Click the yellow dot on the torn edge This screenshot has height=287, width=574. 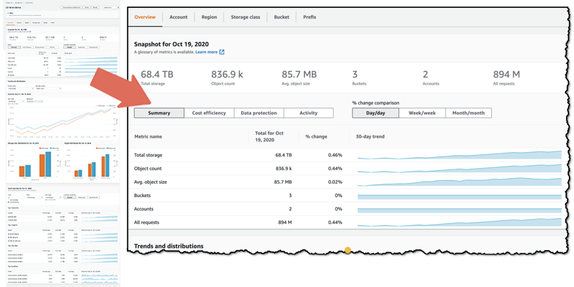click(348, 250)
